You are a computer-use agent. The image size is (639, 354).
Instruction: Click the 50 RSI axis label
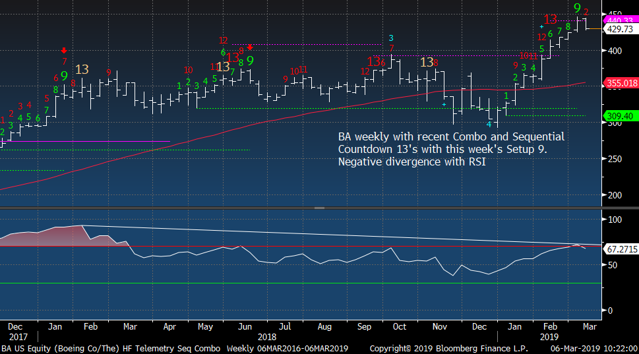coord(612,265)
